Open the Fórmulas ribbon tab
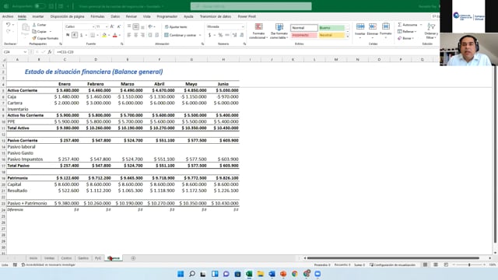This screenshot has height=280, width=498. (x=97, y=16)
